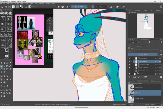Select the Crop tool

coord(7,76)
